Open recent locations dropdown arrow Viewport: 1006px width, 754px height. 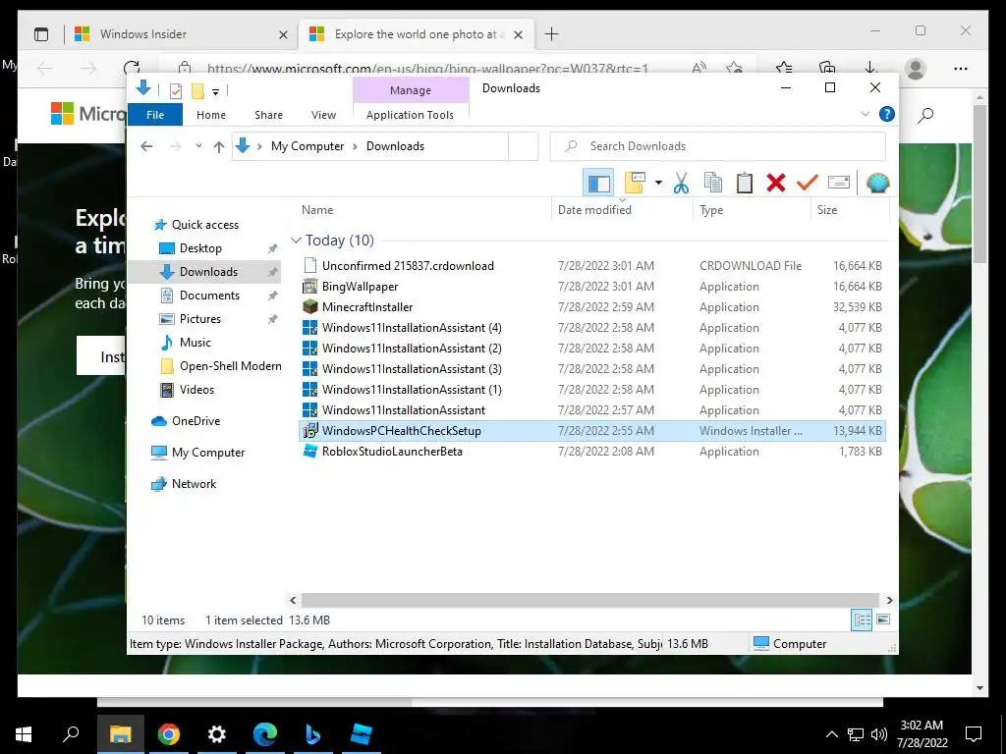tap(198, 146)
